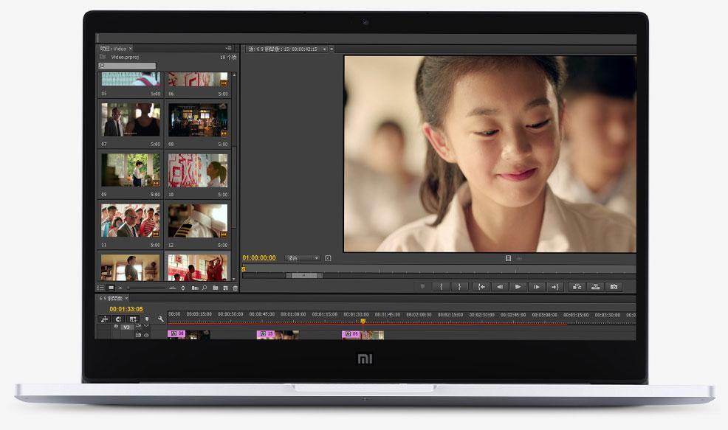The height and width of the screenshot is (430, 728).
Task: Play the sequence in Program monitor
Action: point(518,287)
